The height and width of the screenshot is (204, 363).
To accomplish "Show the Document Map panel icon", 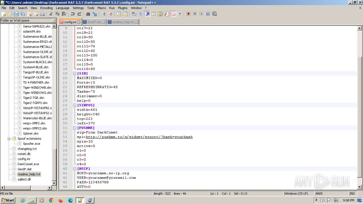I will pyautogui.click(x=160, y=14).
